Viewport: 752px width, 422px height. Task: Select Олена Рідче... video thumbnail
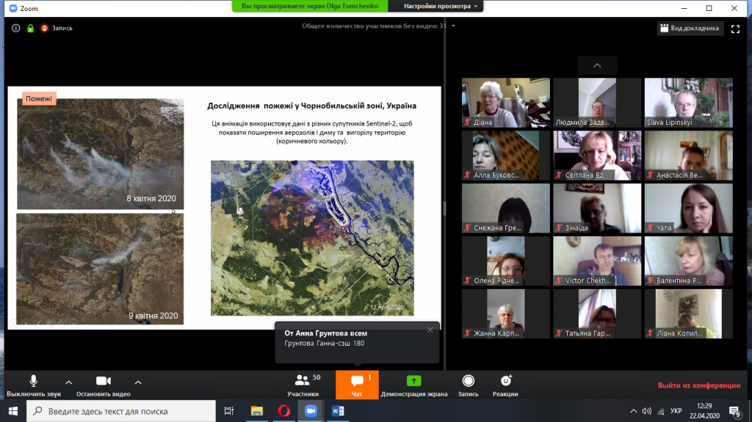click(x=505, y=261)
